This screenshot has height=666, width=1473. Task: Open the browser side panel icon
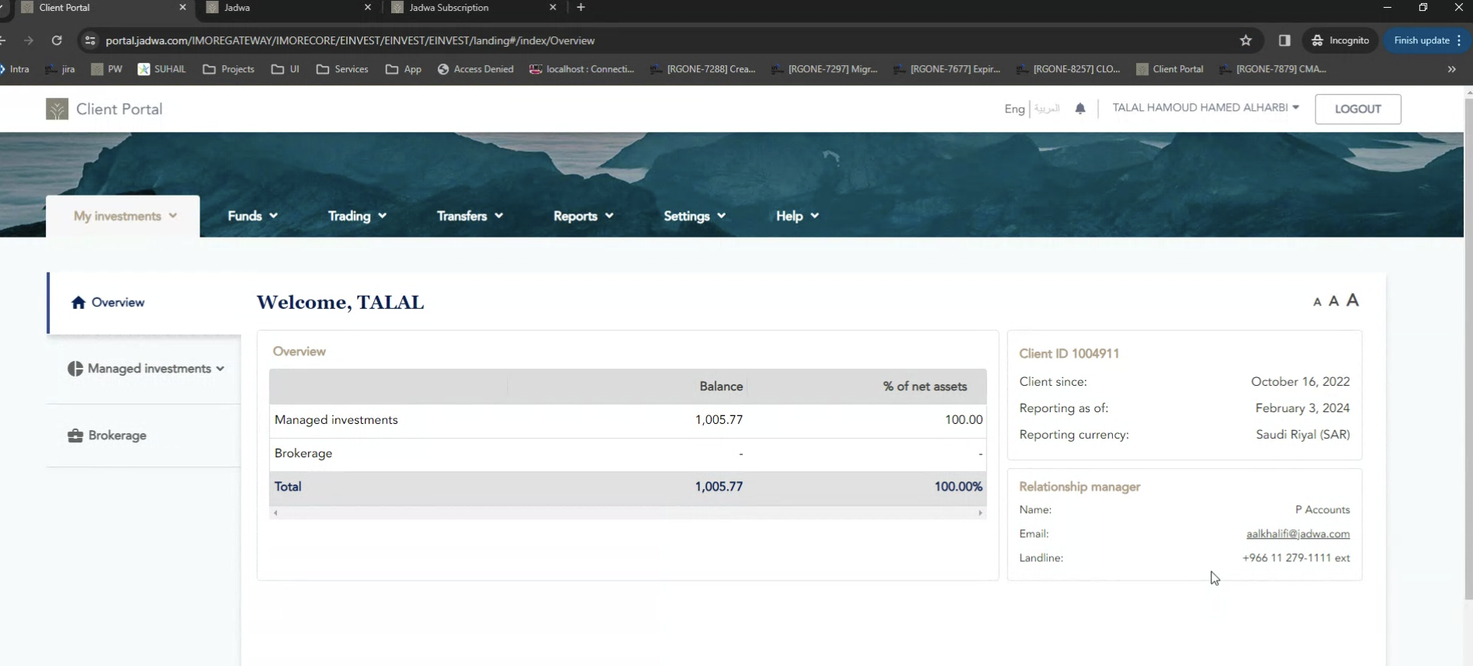1284,40
